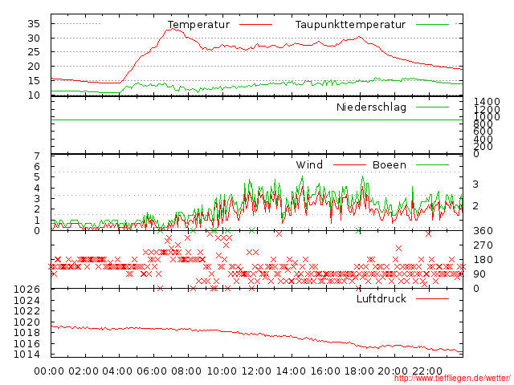
Task: Click the 30 temperature axis value
Action: (34, 38)
